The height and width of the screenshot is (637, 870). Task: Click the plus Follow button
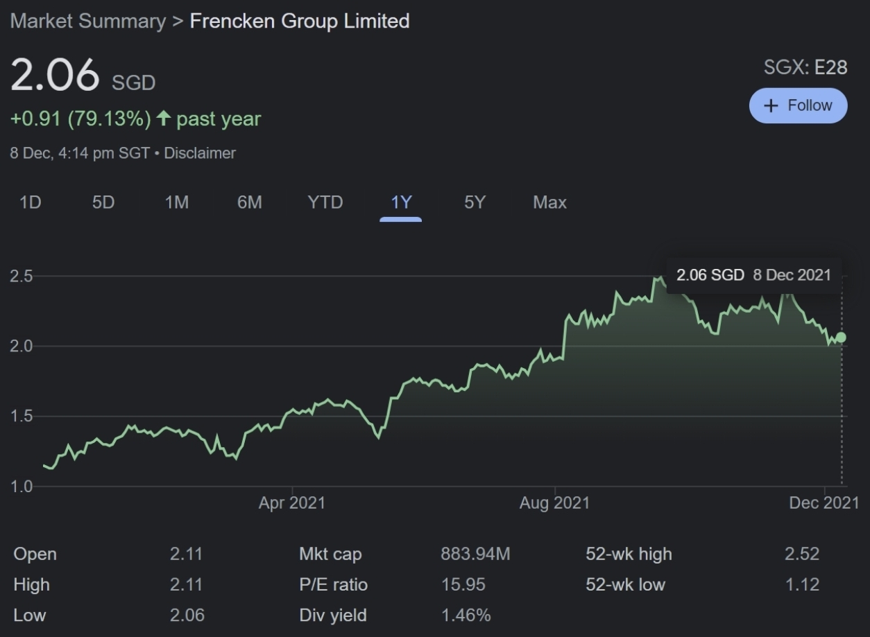click(x=798, y=105)
